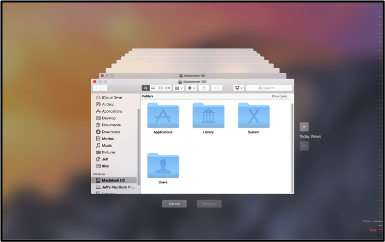Click the file area vertical scrollbar

click(x=292, y=148)
